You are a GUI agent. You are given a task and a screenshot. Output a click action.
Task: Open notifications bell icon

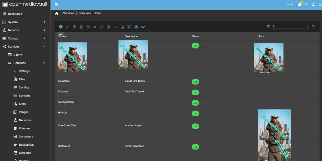tap(299, 4)
